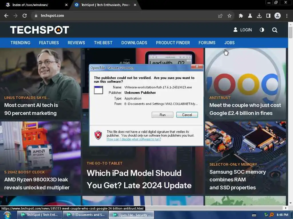Open the FORUMS nav item
The width and height of the screenshot is (293, 219).
207,43
